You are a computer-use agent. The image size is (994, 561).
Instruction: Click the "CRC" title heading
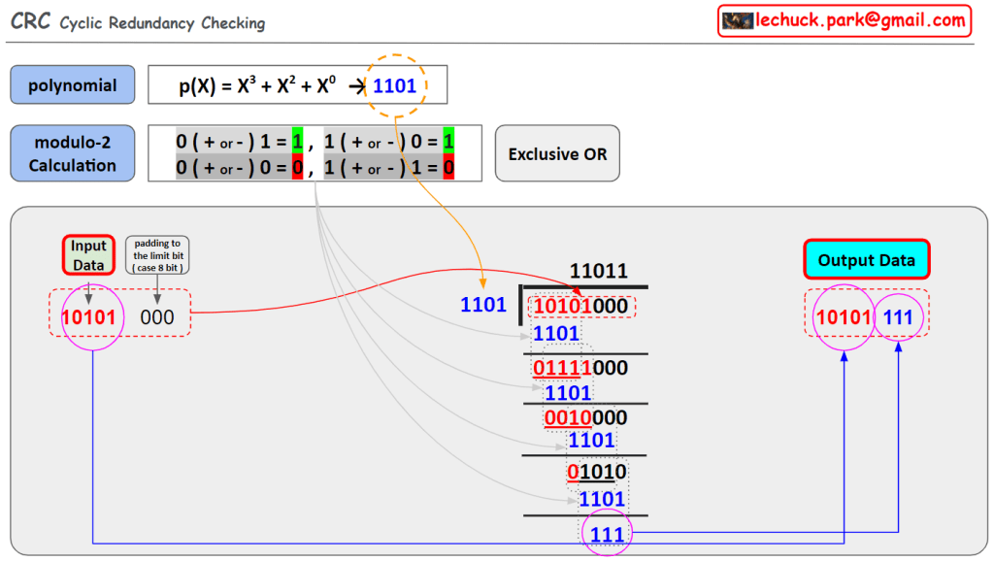(30, 21)
